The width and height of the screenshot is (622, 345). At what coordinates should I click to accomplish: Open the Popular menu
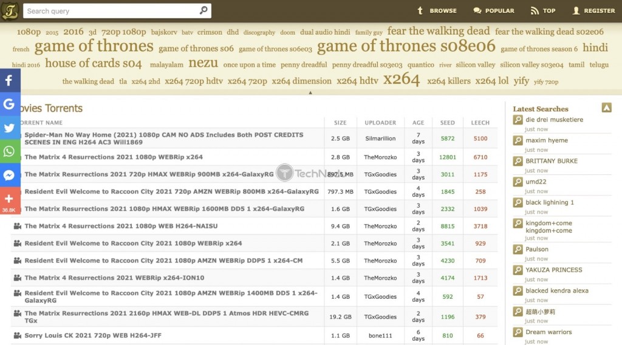pos(493,11)
